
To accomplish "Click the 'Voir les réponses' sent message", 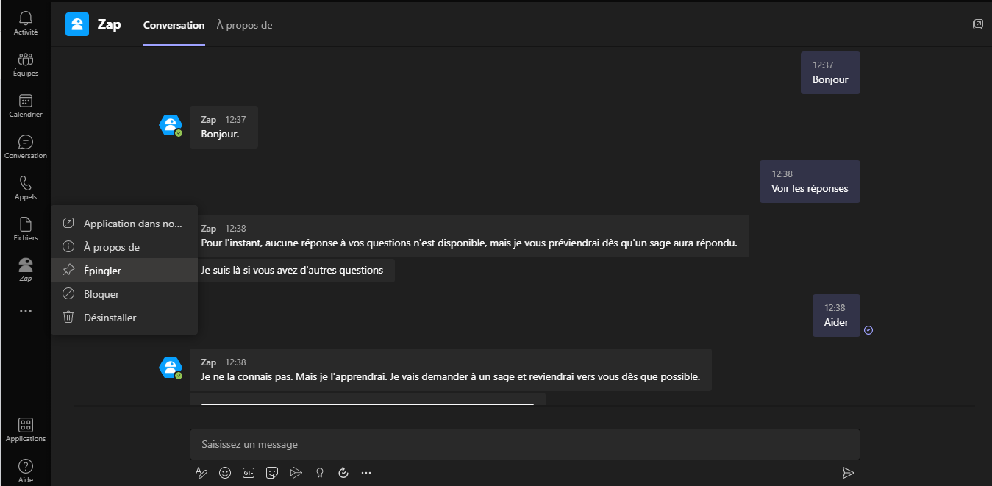I will pyautogui.click(x=810, y=182).
